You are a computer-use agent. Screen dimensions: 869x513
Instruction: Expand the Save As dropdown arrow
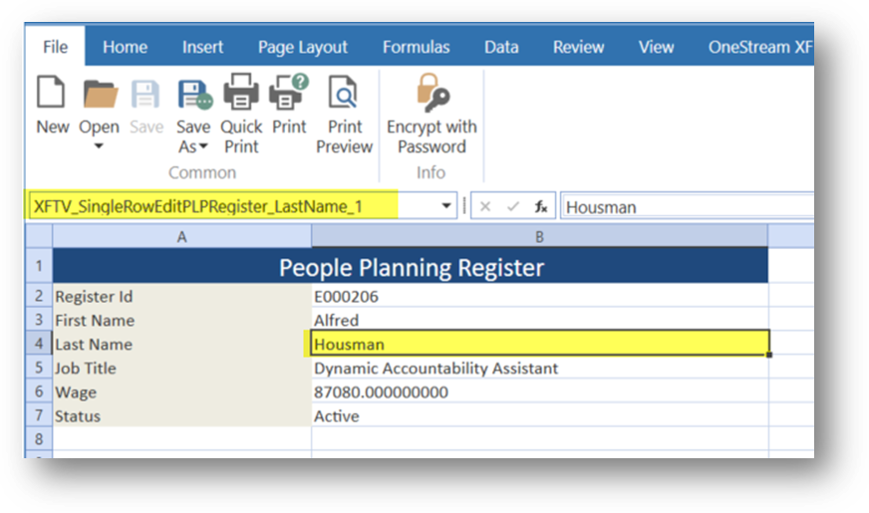203,147
